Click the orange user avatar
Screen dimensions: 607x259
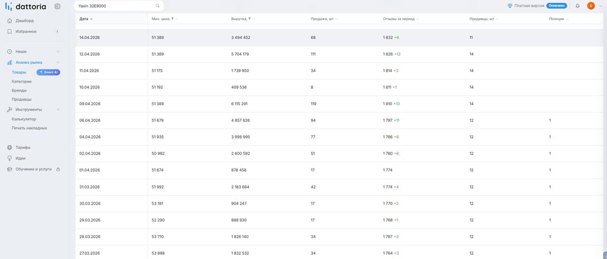(x=591, y=6)
